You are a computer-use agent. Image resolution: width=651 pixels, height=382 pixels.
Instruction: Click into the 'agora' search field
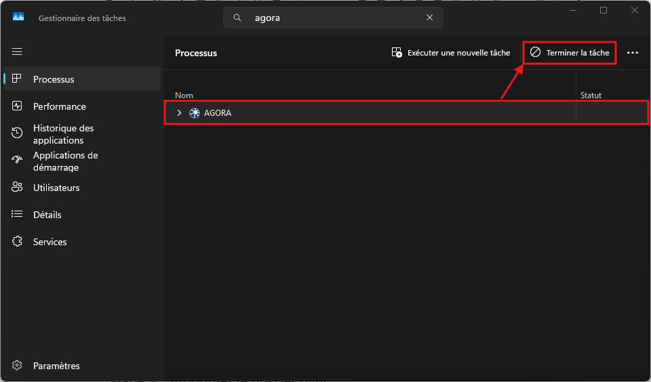click(333, 18)
